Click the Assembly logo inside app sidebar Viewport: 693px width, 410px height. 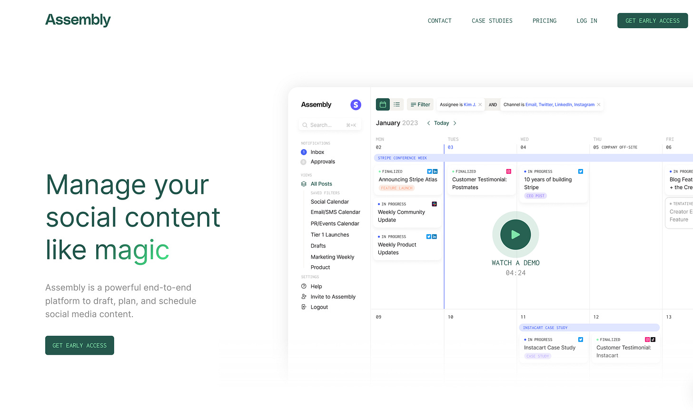click(316, 105)
